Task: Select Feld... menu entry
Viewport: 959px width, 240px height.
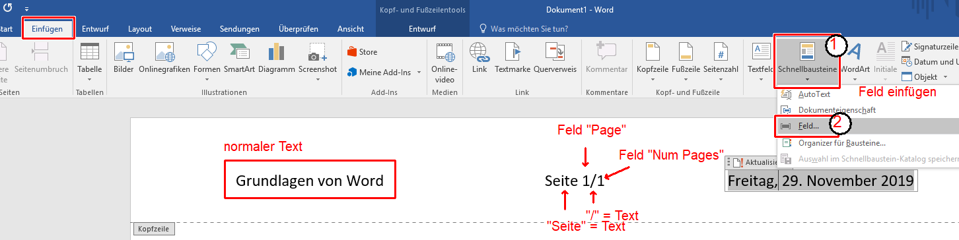Action: tap(868, 126)
